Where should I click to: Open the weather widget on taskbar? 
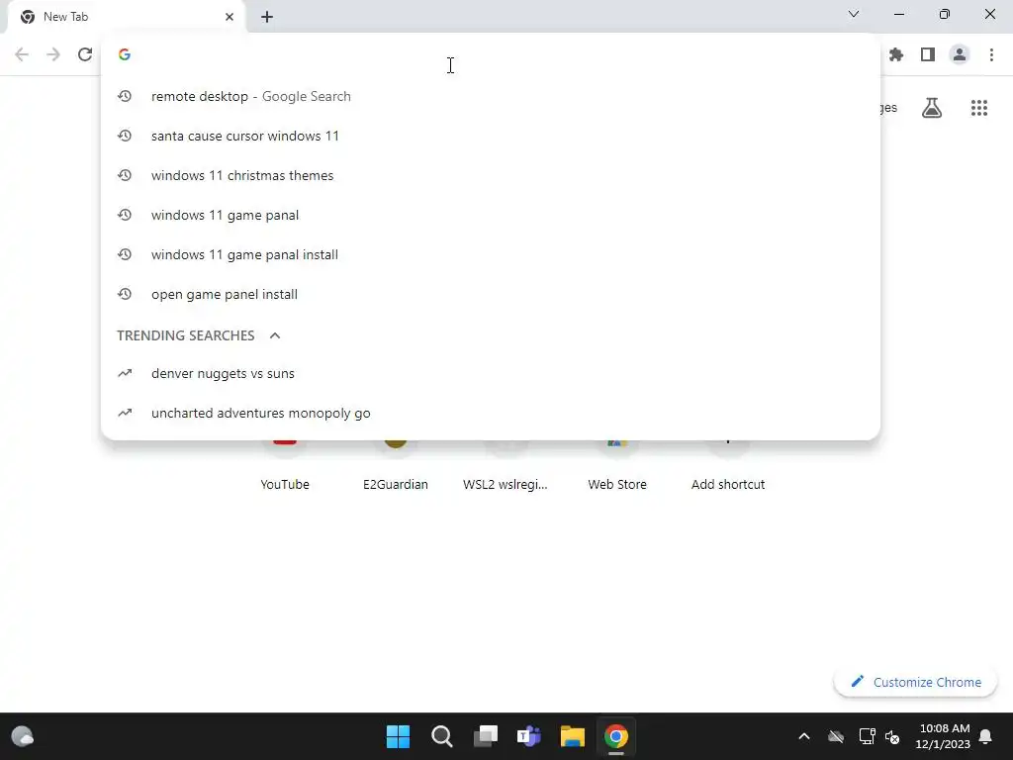pyautogui.click(x=23, y=736)
